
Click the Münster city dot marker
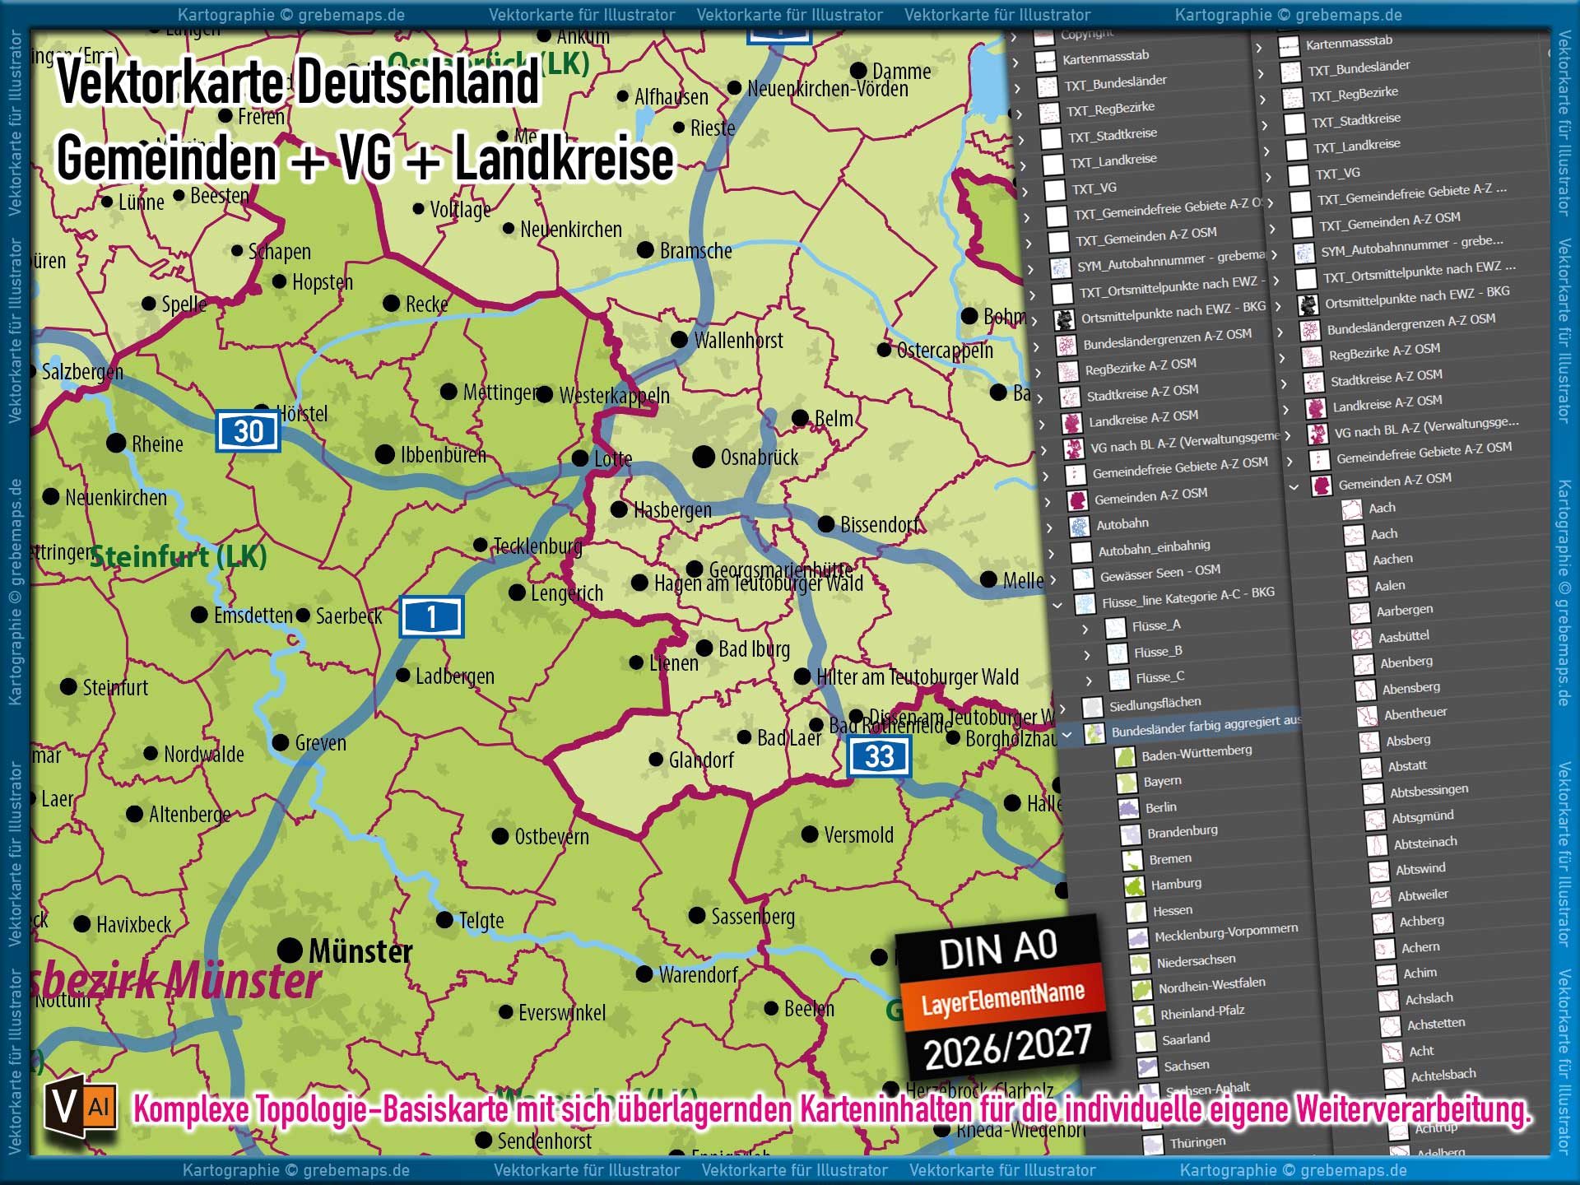click(290, 950)
